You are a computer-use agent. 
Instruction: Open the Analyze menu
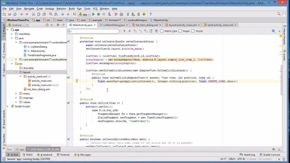tap(49, 9)
